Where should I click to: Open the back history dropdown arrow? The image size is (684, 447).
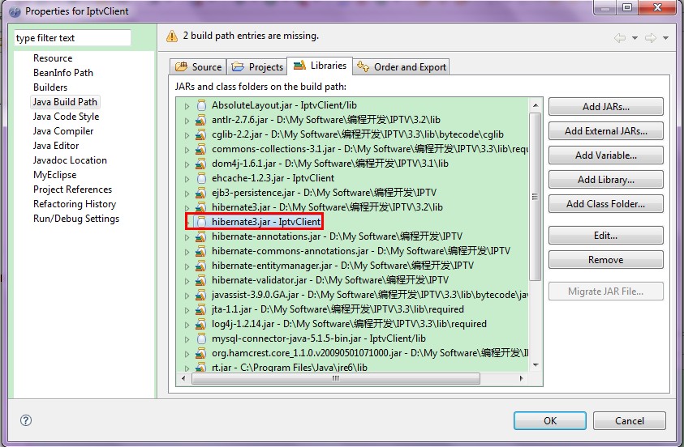635,38
